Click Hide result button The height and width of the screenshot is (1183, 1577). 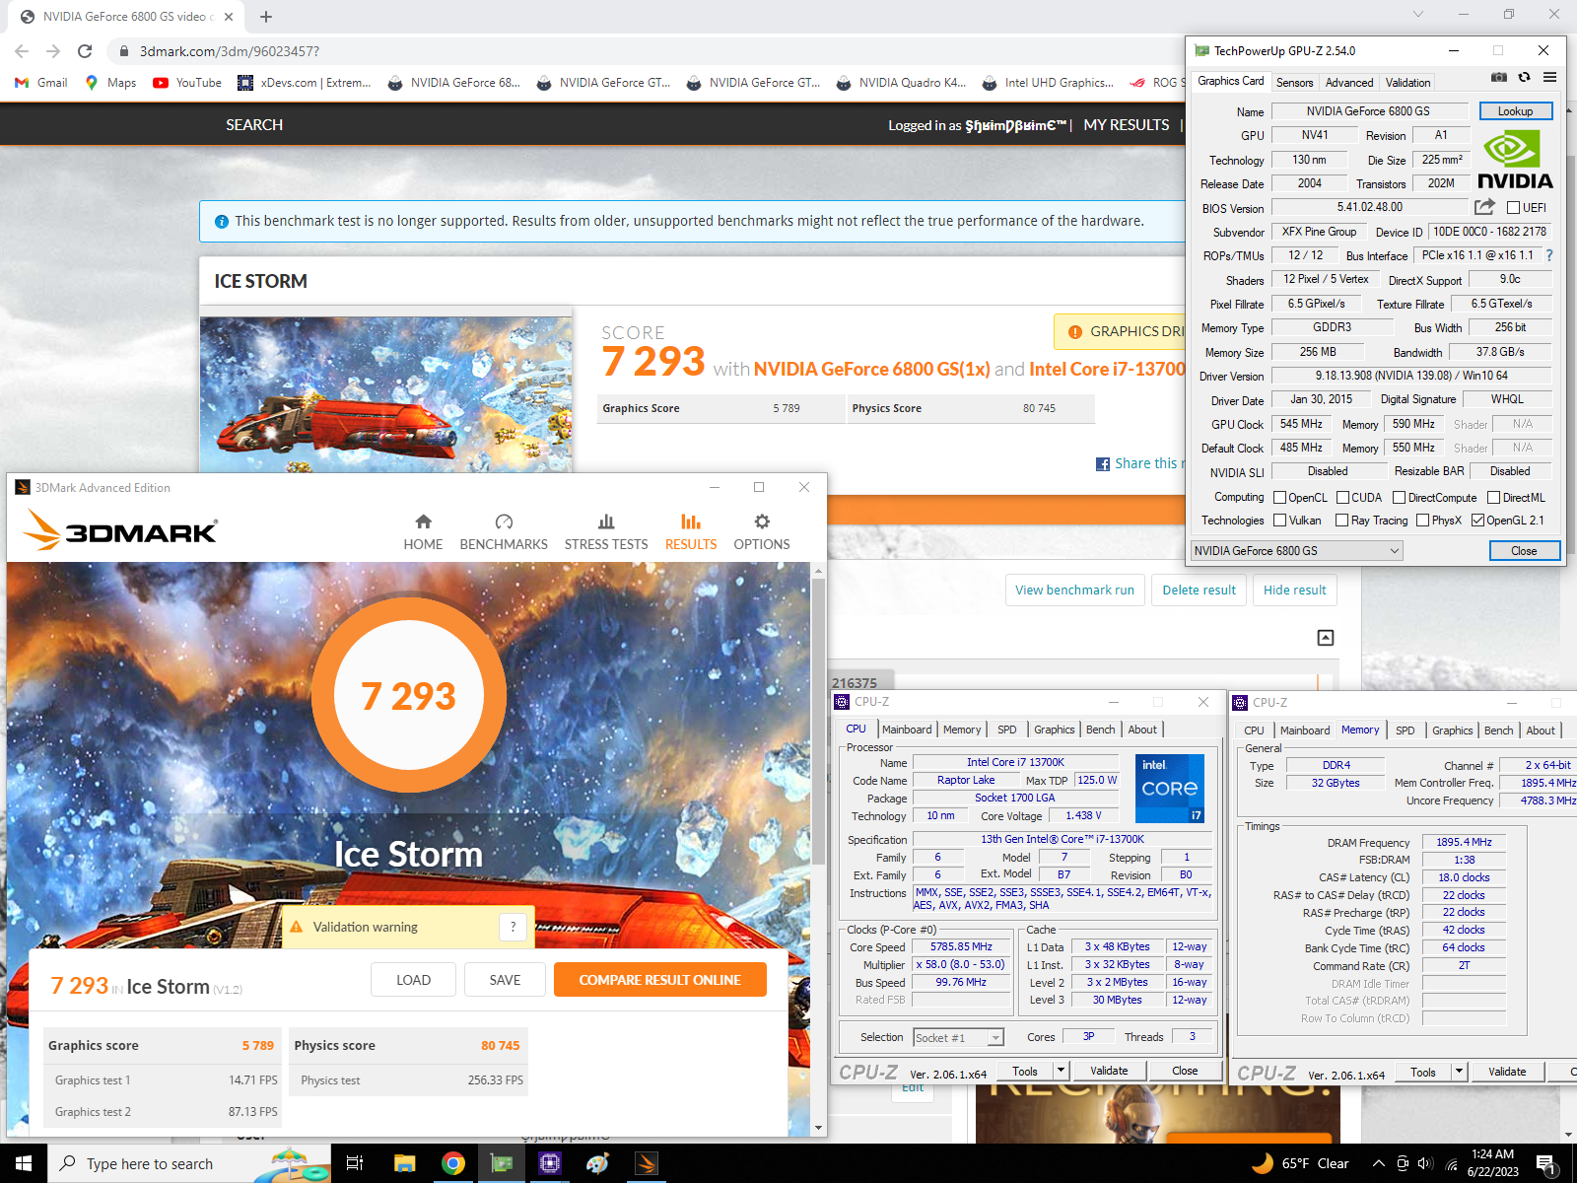1294,591
